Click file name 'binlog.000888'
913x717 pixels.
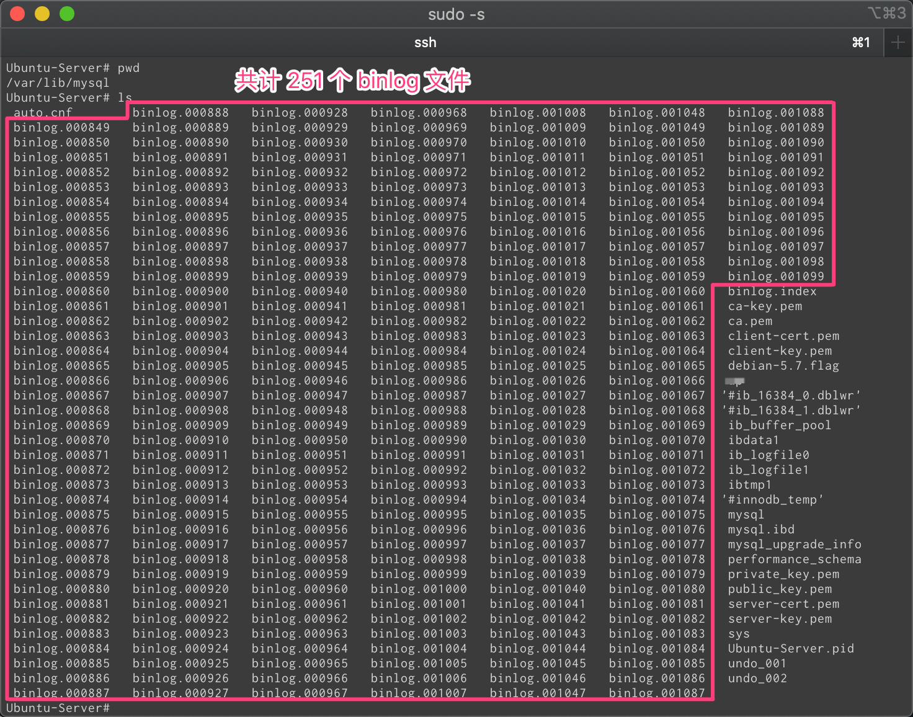point(180,113)
